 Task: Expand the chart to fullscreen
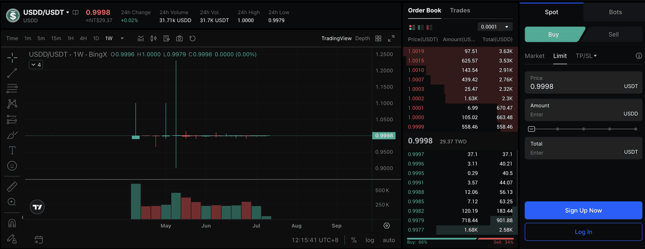pos(391,38)
